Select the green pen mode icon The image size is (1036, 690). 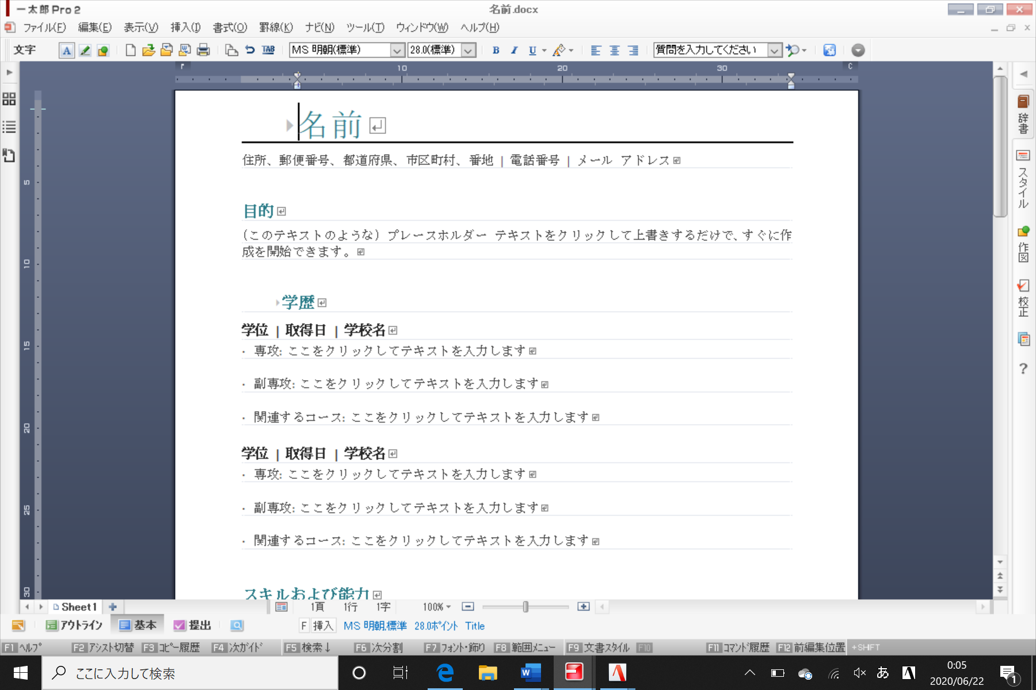coord(85,51)
